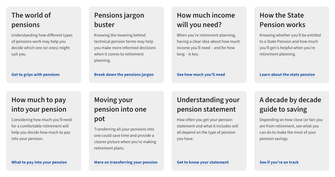This screenshot has width=335, height=177.
Task: Click 'Break down the pensions jargon' link
Action: [x=124, y=75]
